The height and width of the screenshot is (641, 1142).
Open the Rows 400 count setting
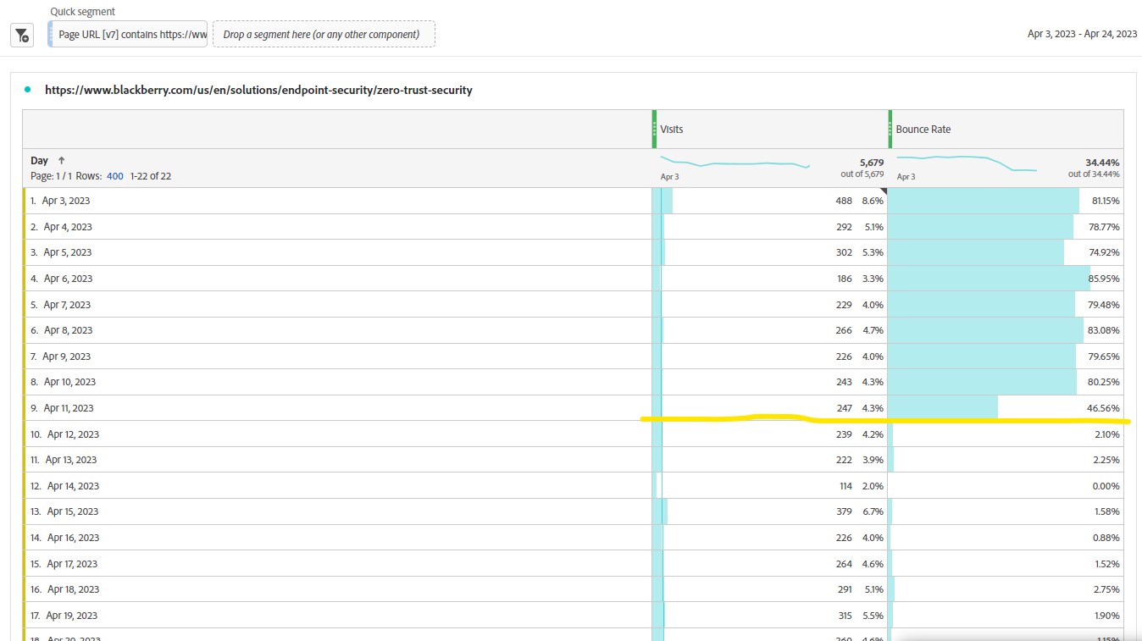point(114,176)
